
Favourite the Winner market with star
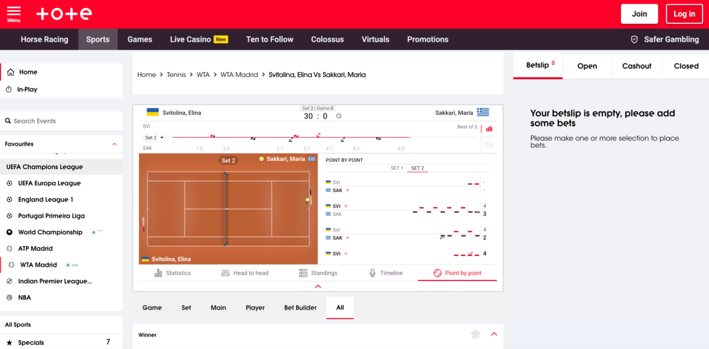point(476,334)
